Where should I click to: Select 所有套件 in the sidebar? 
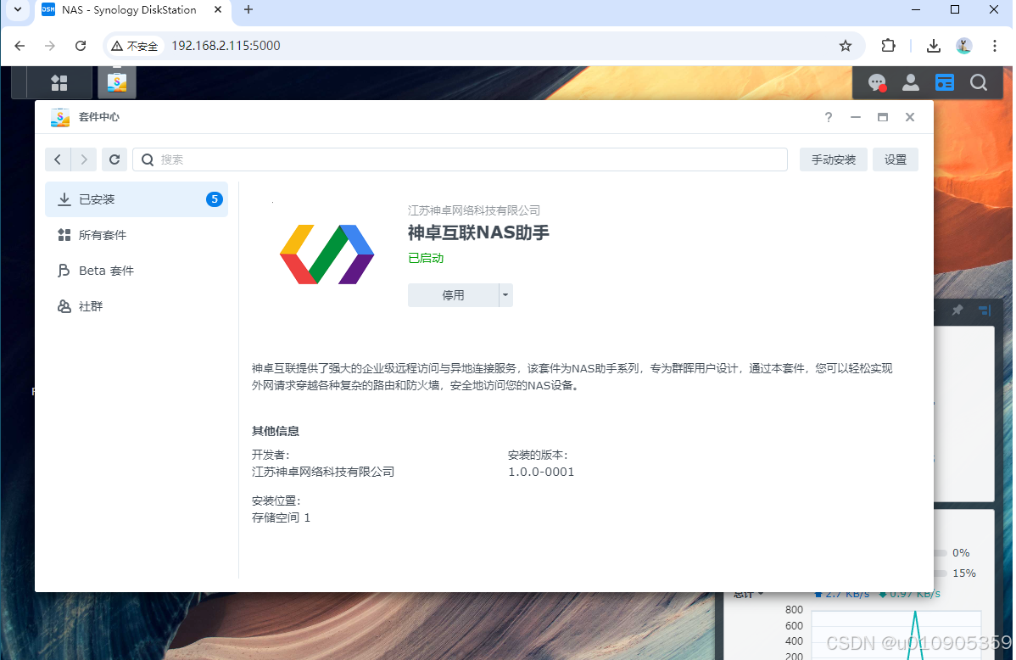(x=136, y=235)
